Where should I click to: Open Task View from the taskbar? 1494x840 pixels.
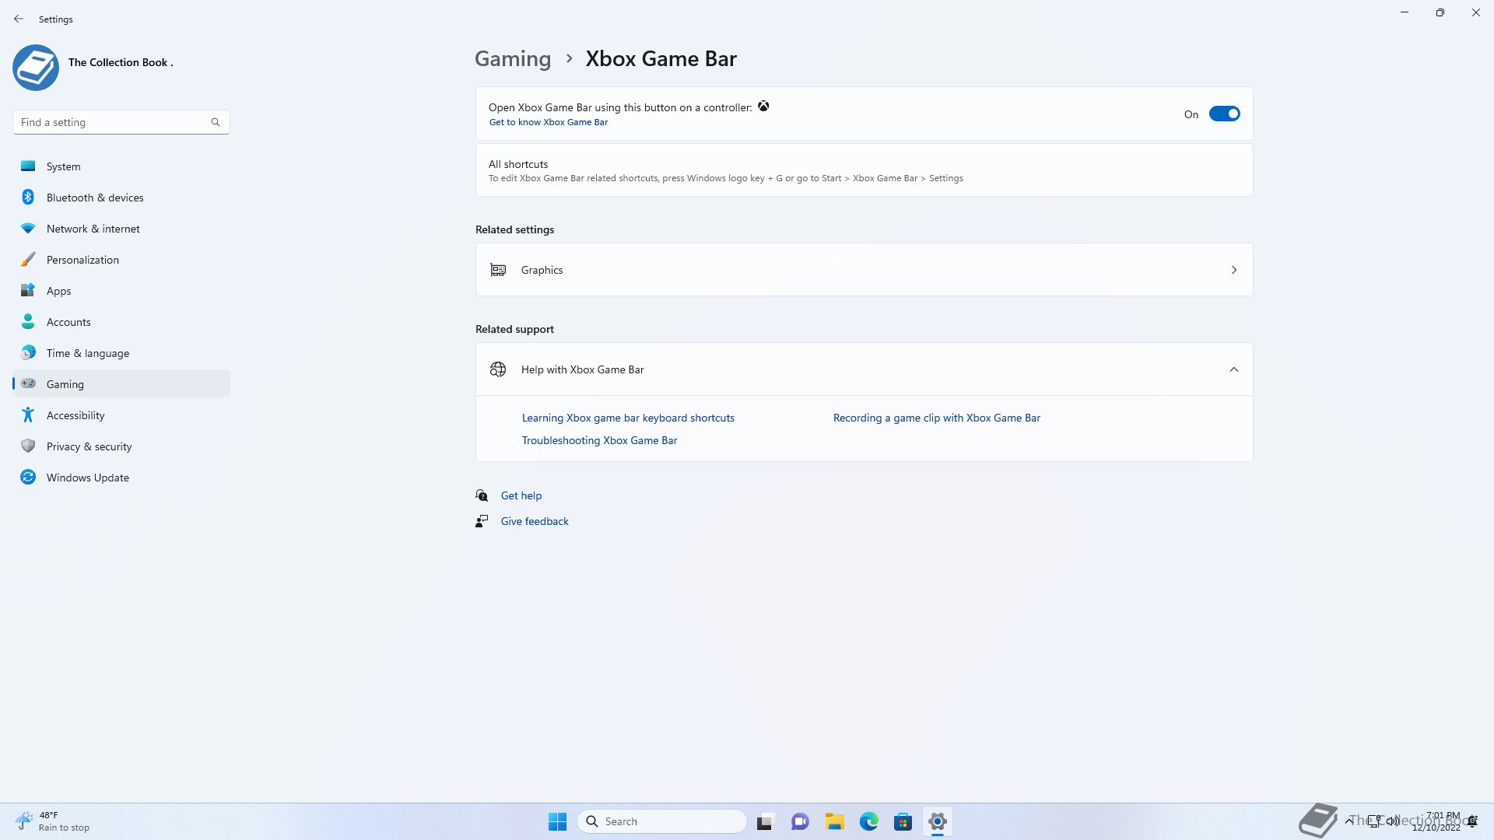click(766, 821)
